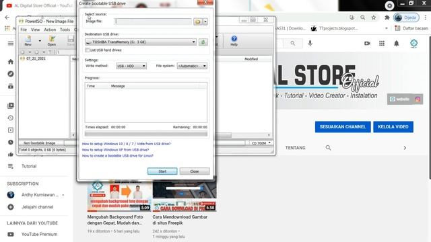The height and width of the screenshot is (242, 431).
Task: Open Windows XP USB setup link
Action: (115, 150)
